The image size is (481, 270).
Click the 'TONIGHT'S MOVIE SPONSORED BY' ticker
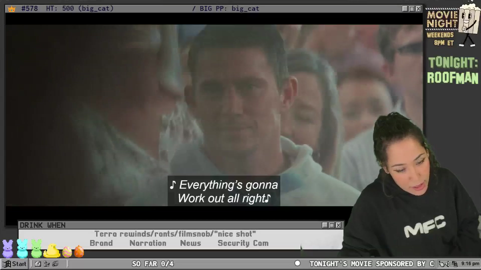pos(372,264)
